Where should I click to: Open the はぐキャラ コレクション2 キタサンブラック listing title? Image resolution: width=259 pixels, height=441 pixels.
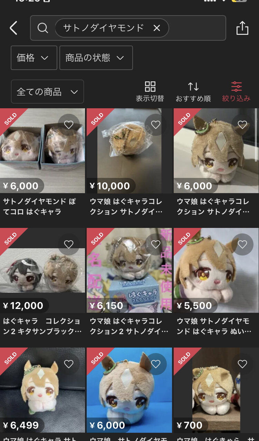coord(42,326)
